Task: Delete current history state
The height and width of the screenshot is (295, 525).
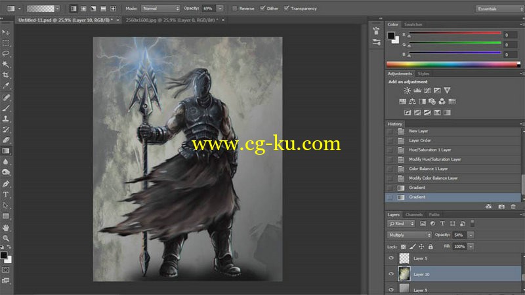Action: tap(513, 206)
